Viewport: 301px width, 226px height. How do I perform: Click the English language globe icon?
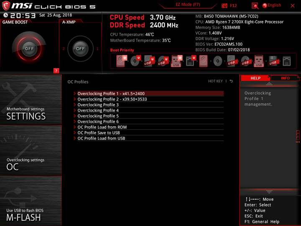tap(265, 5)
